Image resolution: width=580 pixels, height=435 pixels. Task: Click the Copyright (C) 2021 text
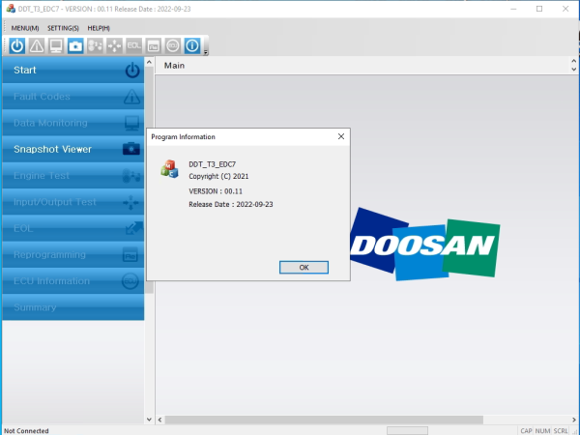(218, 176)
